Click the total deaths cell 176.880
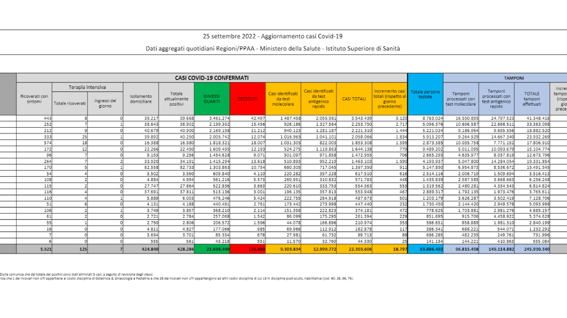 pos(248,249)
